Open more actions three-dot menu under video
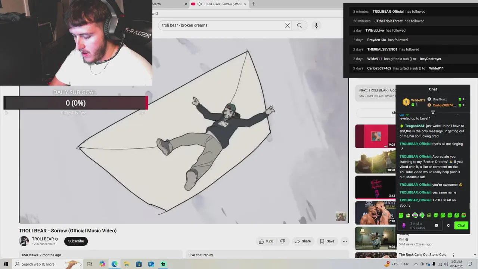 pos(345,241)
